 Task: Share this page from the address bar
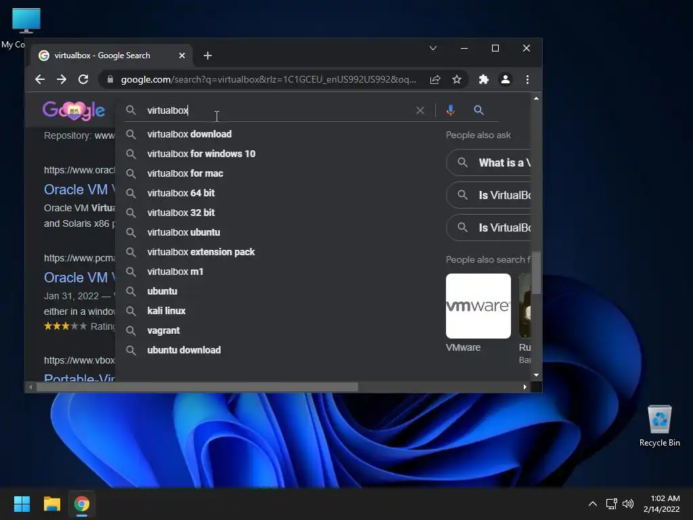tap(435, 80)
